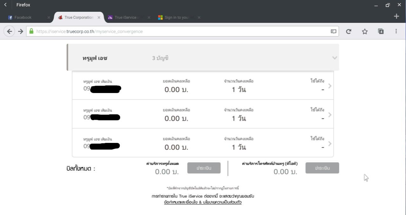Close the Facebook tab
Screen dimensions: 406x215
pyautogui.click(x=49, y=17)
